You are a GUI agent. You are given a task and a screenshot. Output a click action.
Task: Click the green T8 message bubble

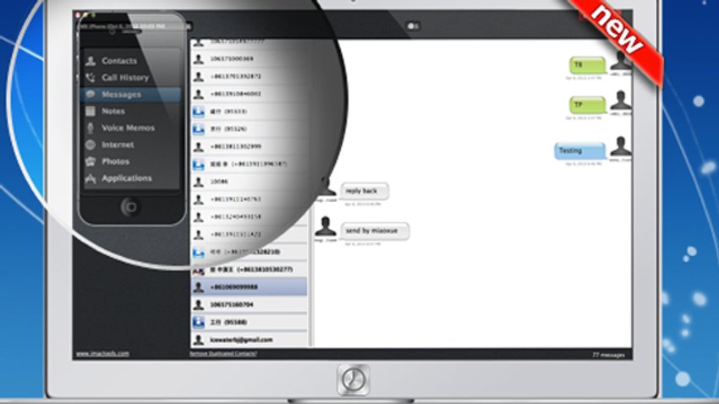[587, 65]
